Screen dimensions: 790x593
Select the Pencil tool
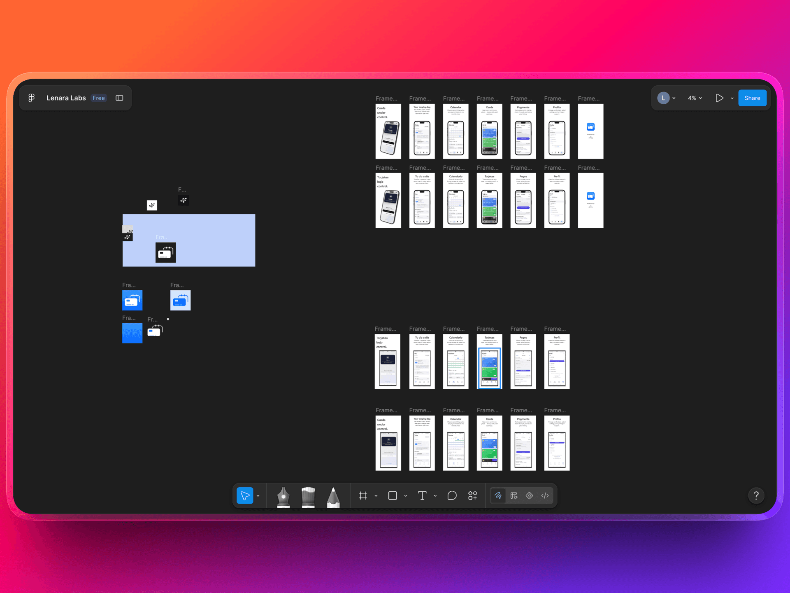click(333, 497)
